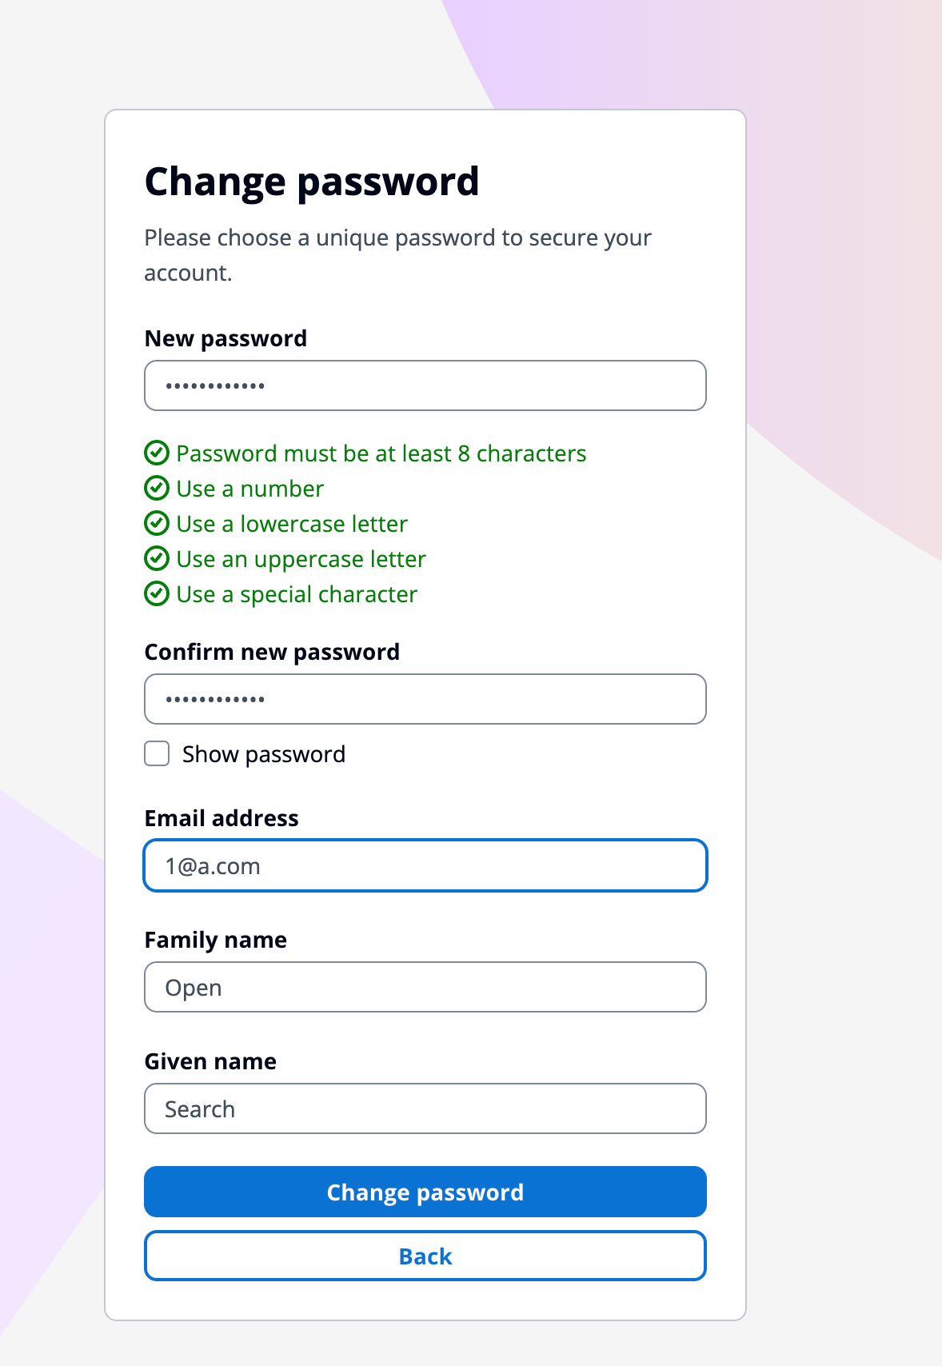942x1366 pixels.
Task: Click the checkmark icon for lowercase letter rule
Action: [157, 523]
